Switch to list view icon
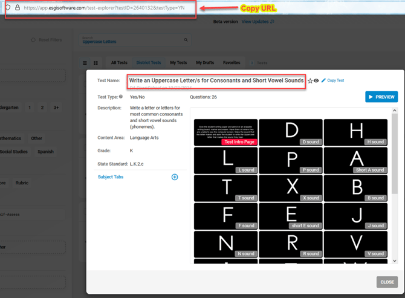 pyautogui.click(x=85, y=63)
